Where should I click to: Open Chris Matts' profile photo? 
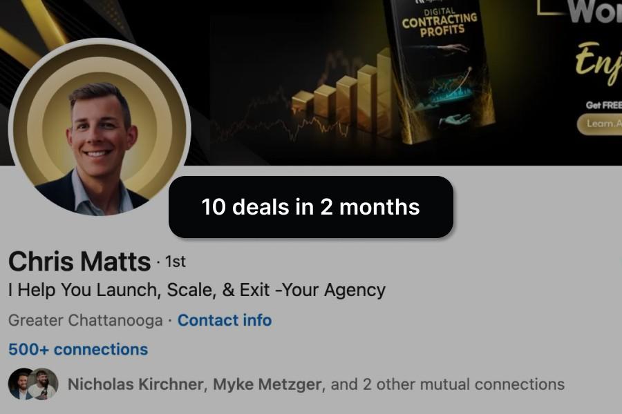pos(99,128)
